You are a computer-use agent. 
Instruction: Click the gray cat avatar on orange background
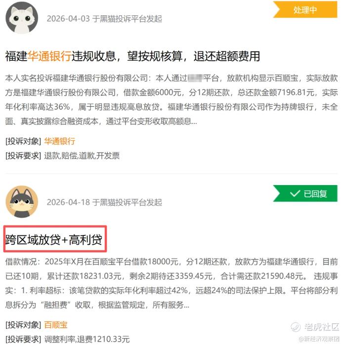[x=22, y=201]
